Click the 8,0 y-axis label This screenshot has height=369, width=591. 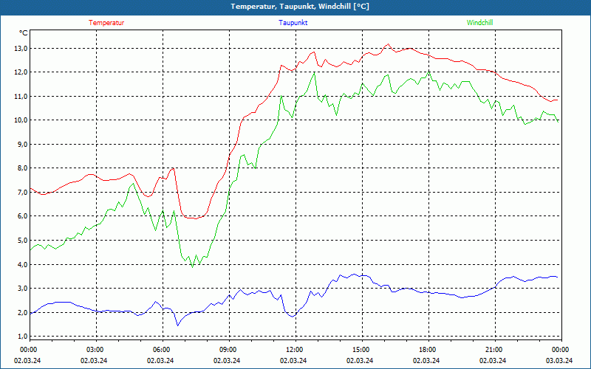[x=23, y=168]
